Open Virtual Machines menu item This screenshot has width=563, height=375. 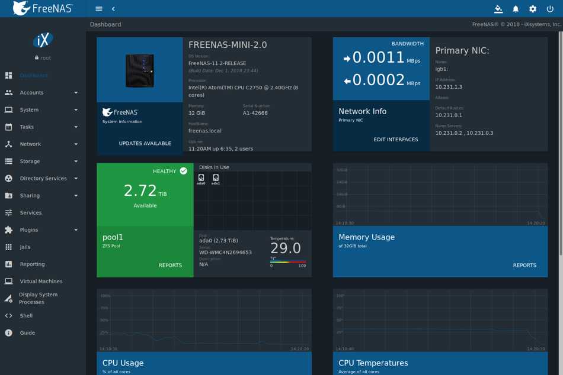coord(43,282)
